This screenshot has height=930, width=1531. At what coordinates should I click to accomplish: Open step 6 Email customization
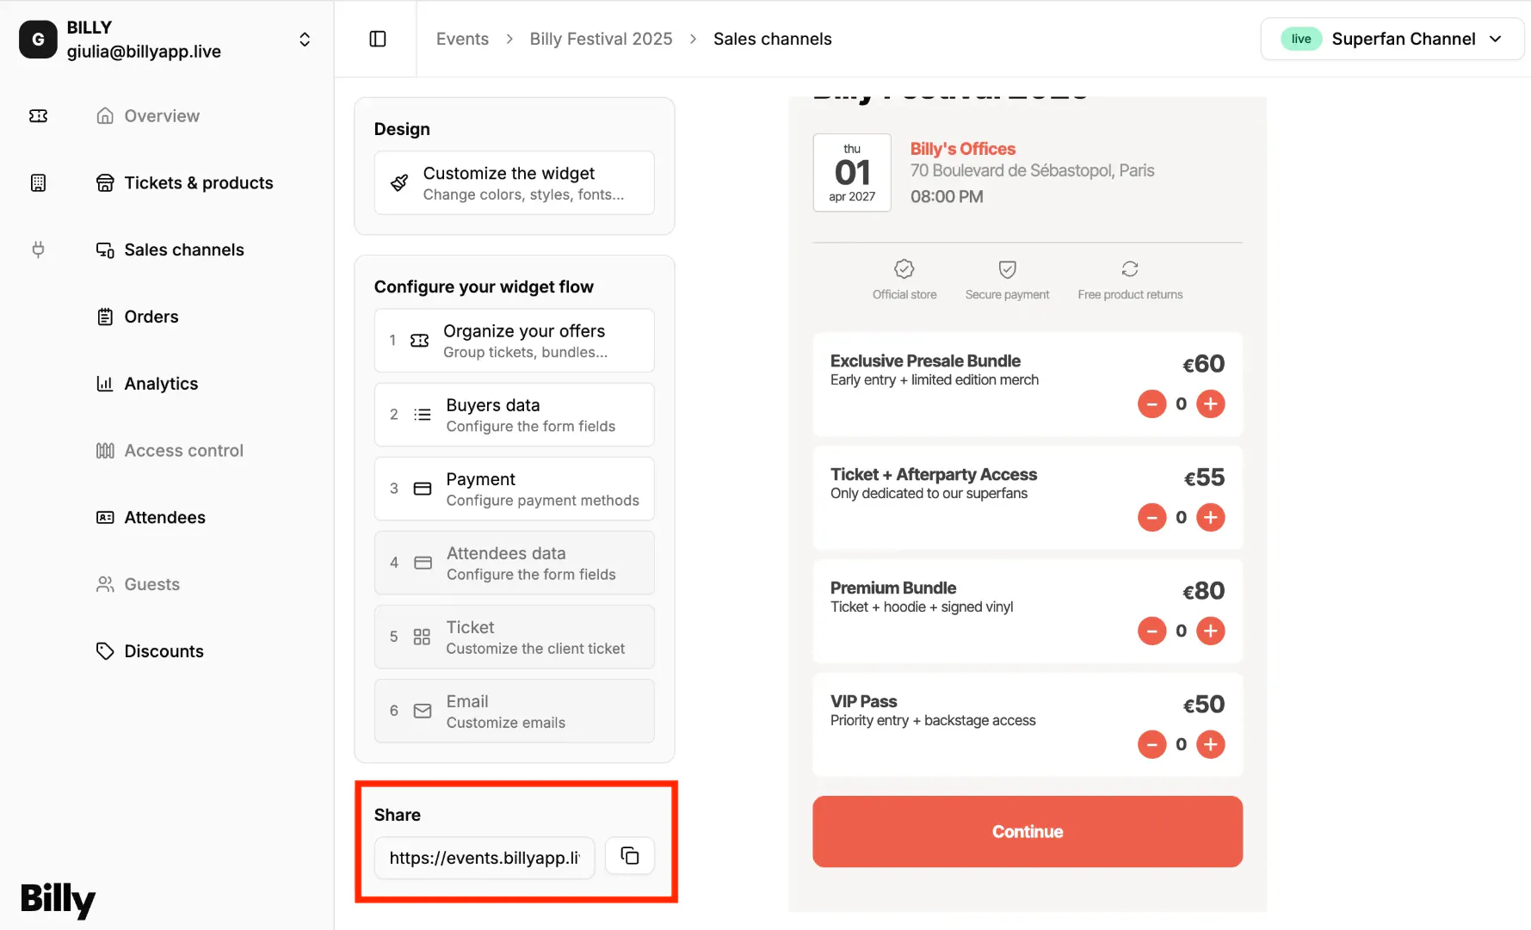(x=515, y=711)
